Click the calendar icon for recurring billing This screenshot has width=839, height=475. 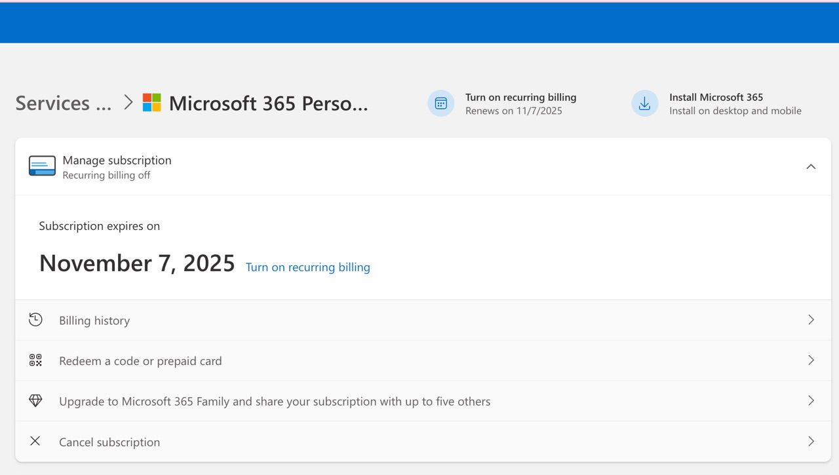coord(440,104)
